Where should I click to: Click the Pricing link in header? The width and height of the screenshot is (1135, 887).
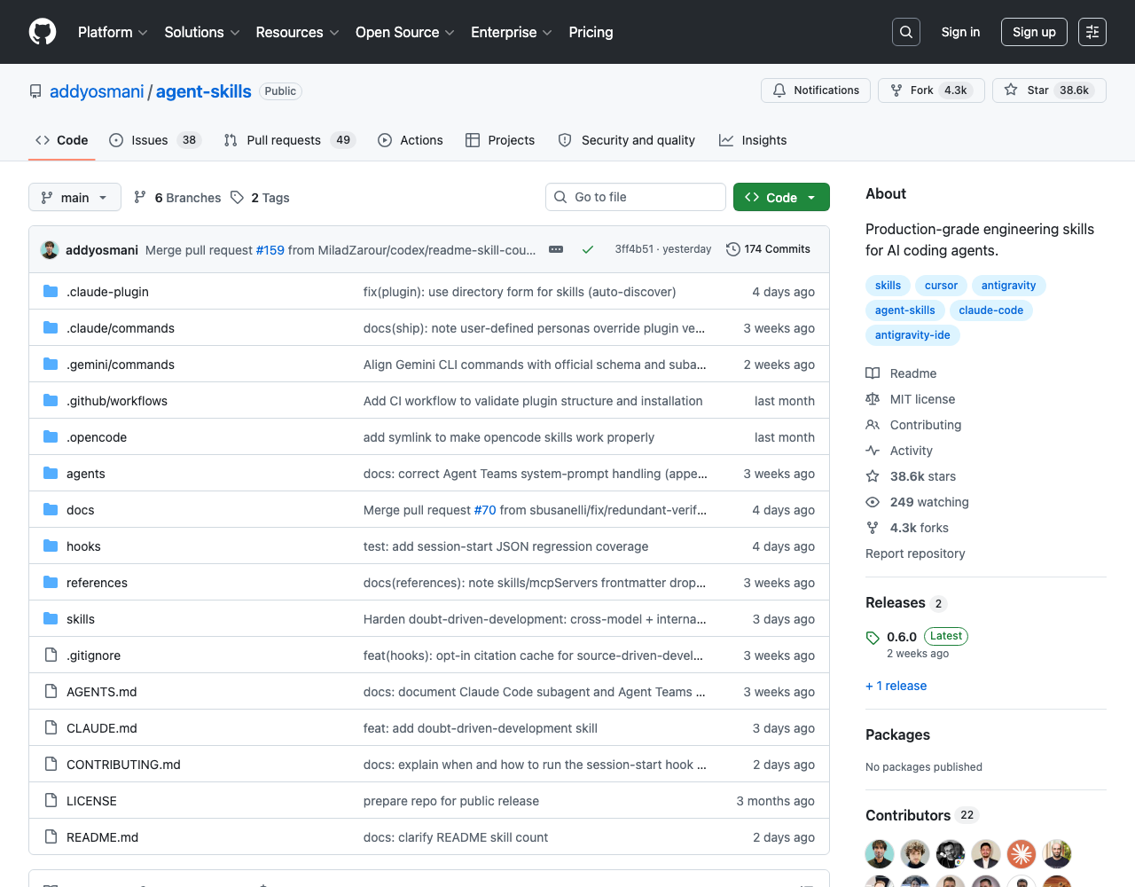[591, 32]
